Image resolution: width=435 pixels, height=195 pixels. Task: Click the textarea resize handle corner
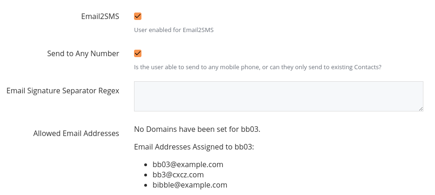pos(421,109)
